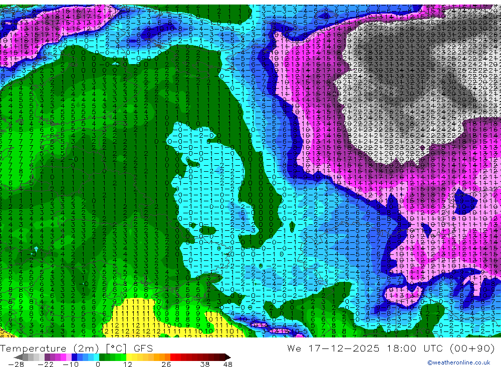Screen dimensions: 501x367
Task: Click the '48' legend label
Action: click(x=228, y=364)
